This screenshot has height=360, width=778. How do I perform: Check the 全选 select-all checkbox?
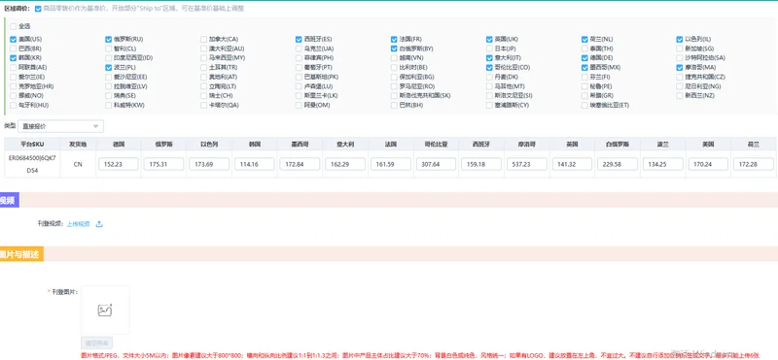(13, 26)
